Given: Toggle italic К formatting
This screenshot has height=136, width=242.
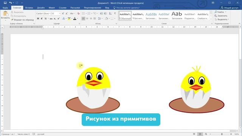Looking at the screenshot, I should point(42,19).
